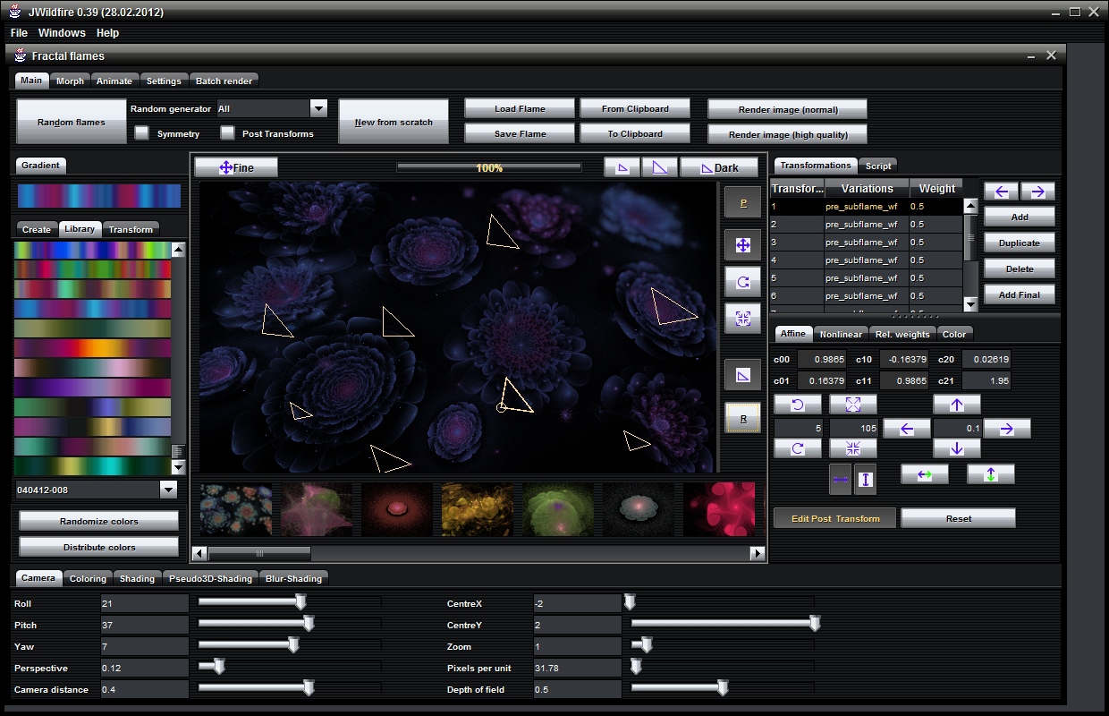1109x716 pixels.
Task: Move transform to previous with left arrow button
Action: tap(1001, 192)
